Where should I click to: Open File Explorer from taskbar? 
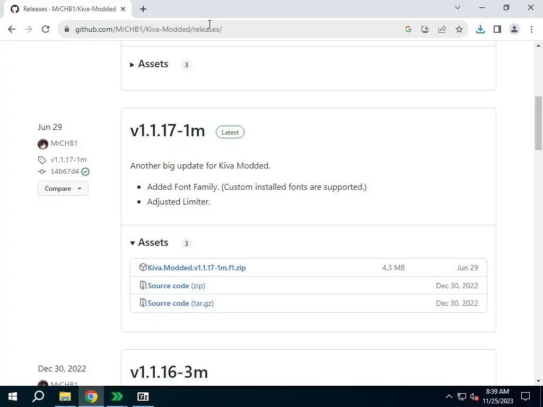65,396
